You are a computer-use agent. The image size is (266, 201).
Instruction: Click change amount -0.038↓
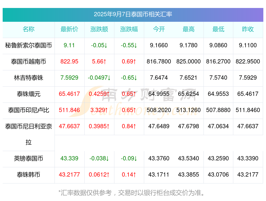(99, 158)
